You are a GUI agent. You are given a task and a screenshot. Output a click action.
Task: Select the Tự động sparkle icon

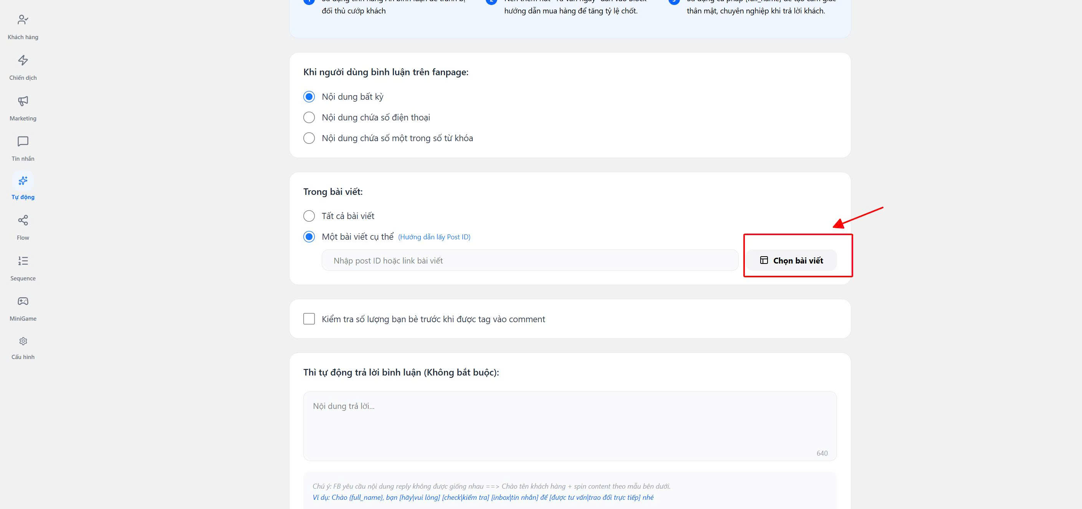[x=23, y=181]
